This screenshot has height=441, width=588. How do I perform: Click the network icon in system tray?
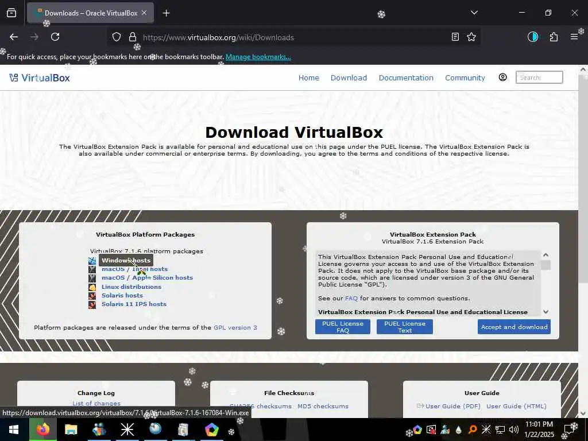[500, 430]
